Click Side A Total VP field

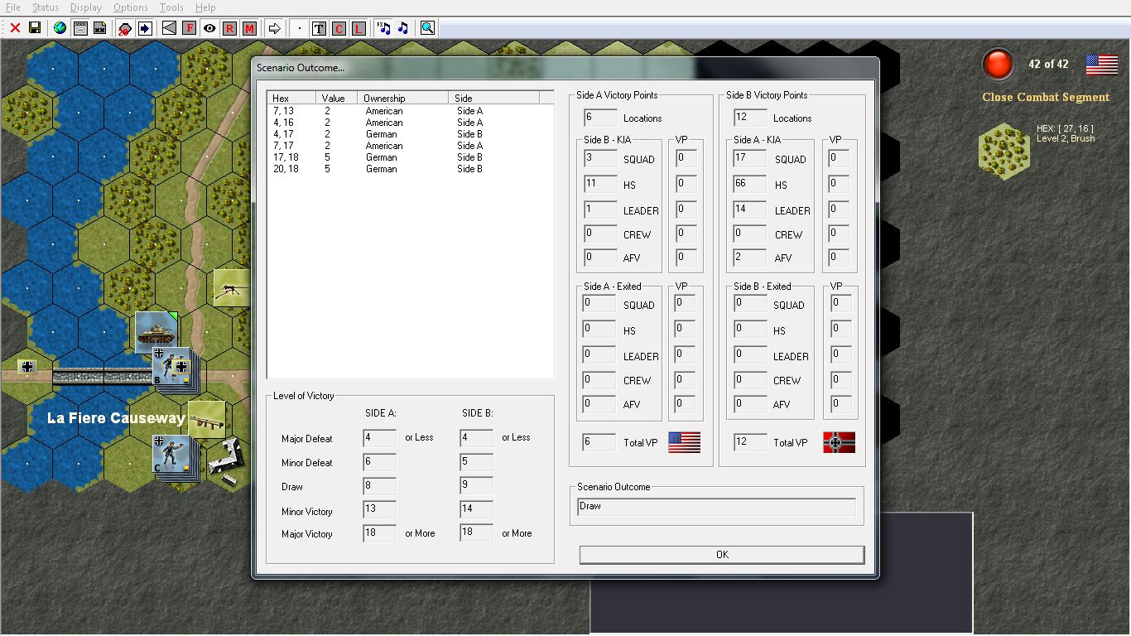(x=599, y=443)
